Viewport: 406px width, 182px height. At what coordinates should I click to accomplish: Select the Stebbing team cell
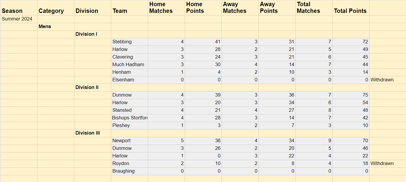[x=129, y=42]
